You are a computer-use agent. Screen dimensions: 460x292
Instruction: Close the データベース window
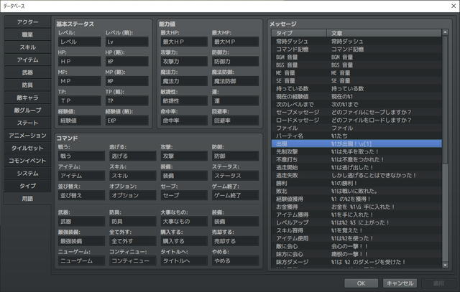coord(454,6)
